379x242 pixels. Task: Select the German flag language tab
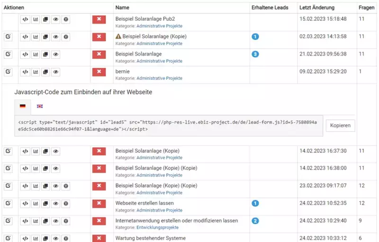(x=23, y=107)
